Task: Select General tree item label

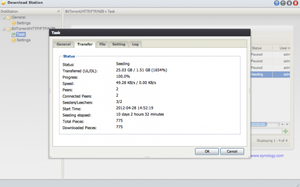Action: tap(18, 17)
